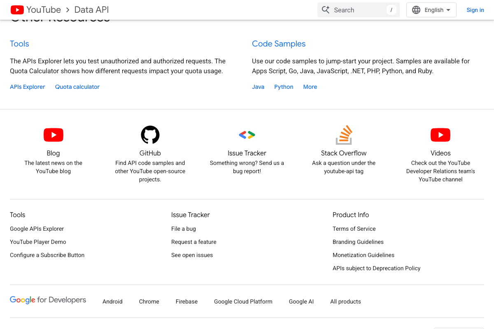494x329 pixels.
Task: Open YouTube Player Demo link
Action: pos(38,242)
